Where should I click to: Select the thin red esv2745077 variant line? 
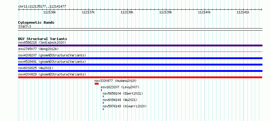140,52
